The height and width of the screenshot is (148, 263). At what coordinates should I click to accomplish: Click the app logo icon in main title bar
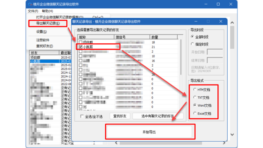pos(30,4)
